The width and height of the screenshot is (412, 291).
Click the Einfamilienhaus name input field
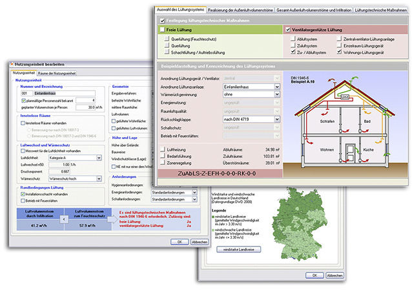point(65,92)
